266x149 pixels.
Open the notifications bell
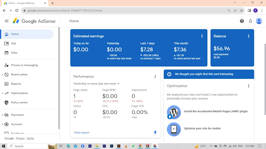tap(250, 21)
